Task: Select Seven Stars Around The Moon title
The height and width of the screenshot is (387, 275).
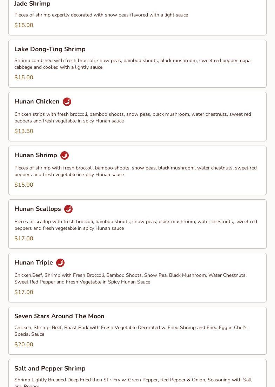Action: [x=59, y=316]
